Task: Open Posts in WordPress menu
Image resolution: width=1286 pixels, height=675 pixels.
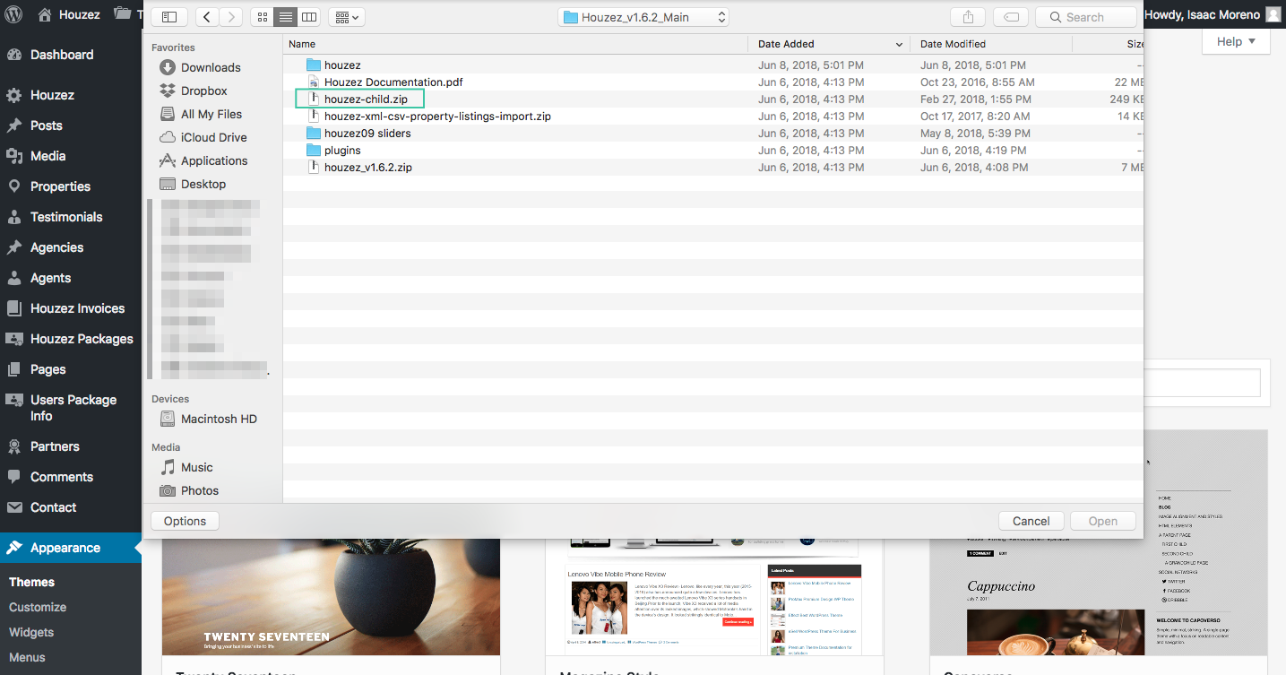Action: (x=71, y=125)
